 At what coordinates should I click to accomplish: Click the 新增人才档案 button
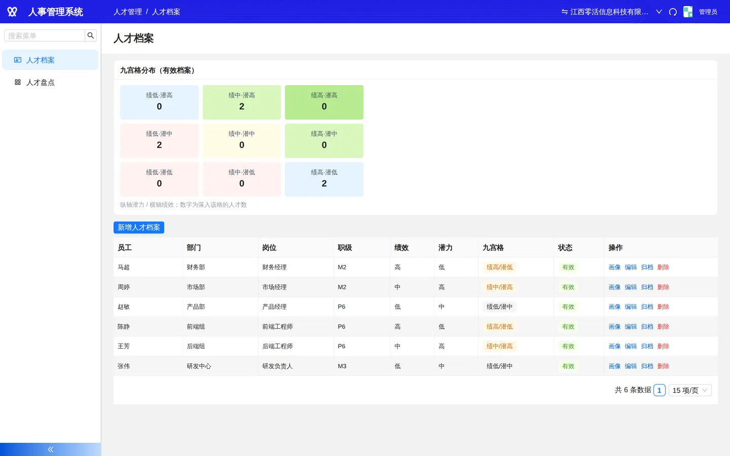click(x=139, y=227)
